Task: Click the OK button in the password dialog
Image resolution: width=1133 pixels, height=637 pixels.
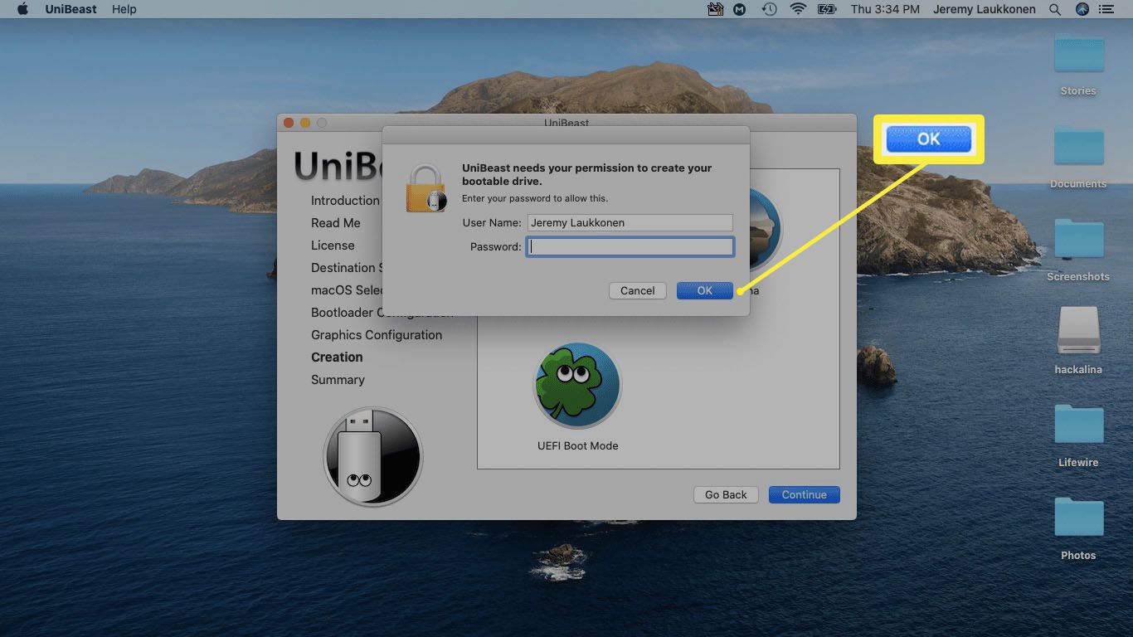Action: tap(704, 290)
